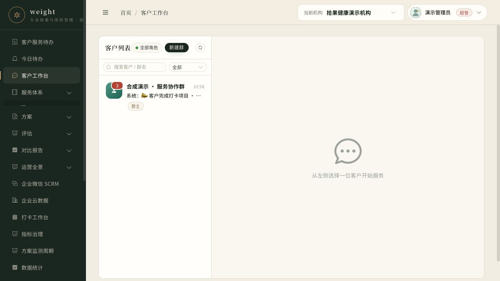Open 打卡工作台 menu item
The height and width of the screenshot is (281, 500).
41,217
